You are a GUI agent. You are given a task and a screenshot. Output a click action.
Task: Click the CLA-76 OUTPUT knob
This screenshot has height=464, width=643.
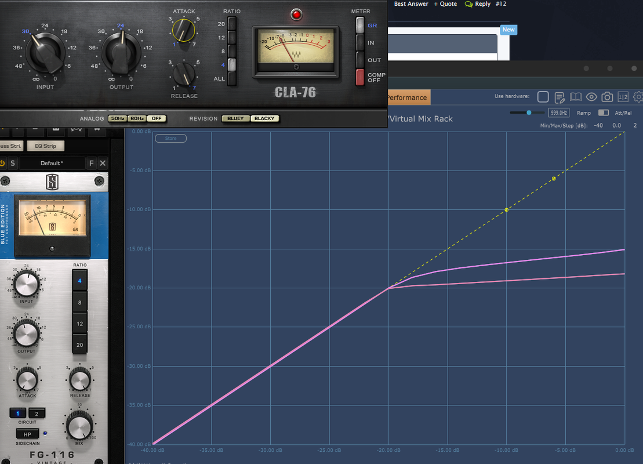(x=121, y=53)
